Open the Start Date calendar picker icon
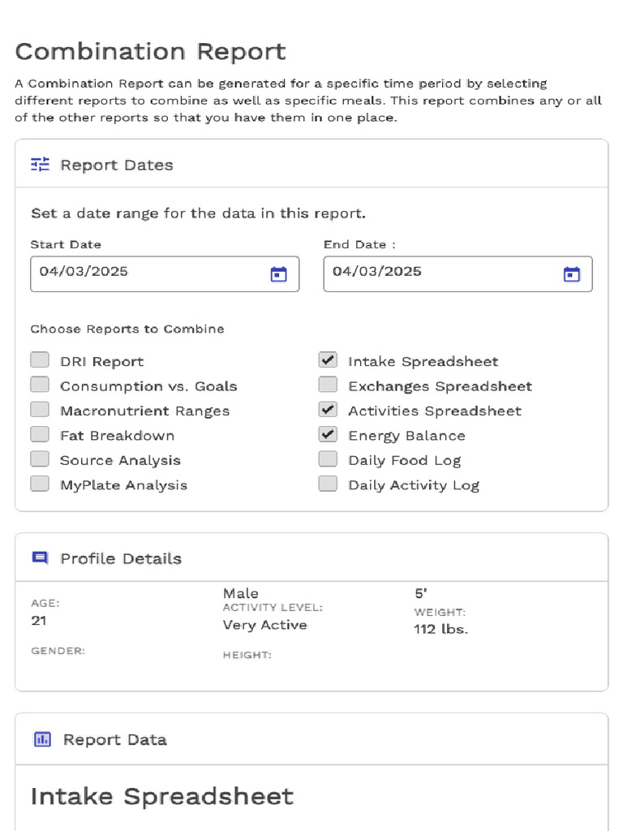 tap(279, 274)
